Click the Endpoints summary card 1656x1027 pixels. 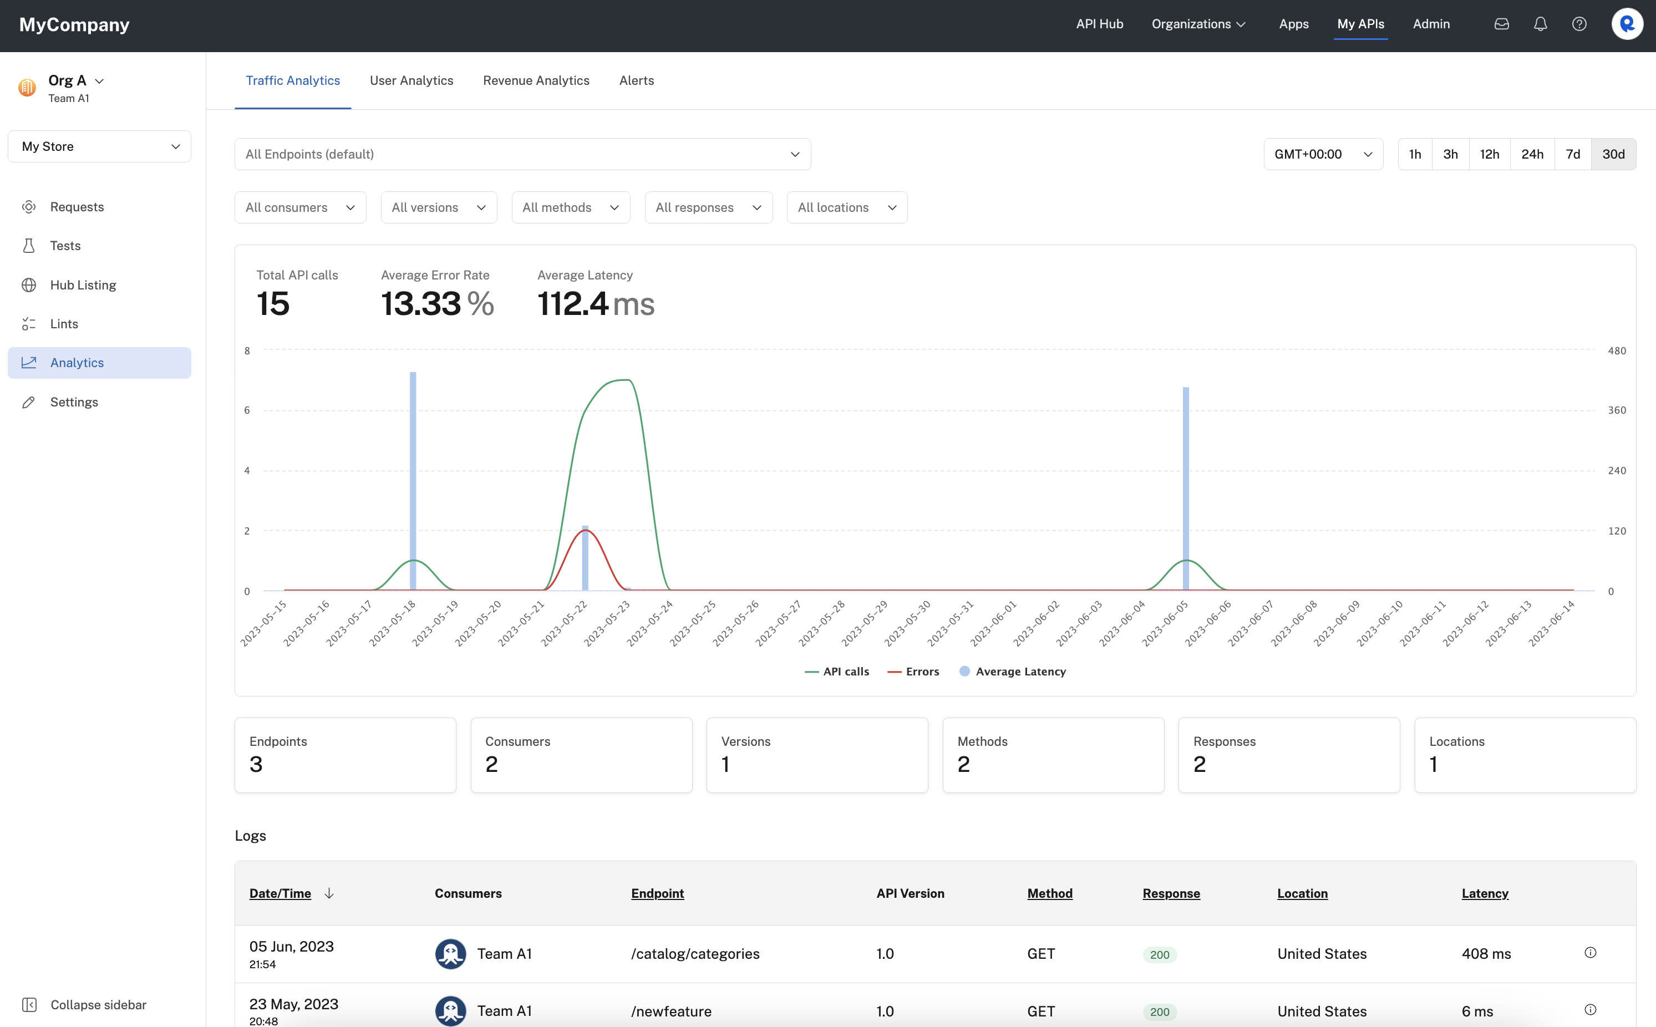pos(345,755)
